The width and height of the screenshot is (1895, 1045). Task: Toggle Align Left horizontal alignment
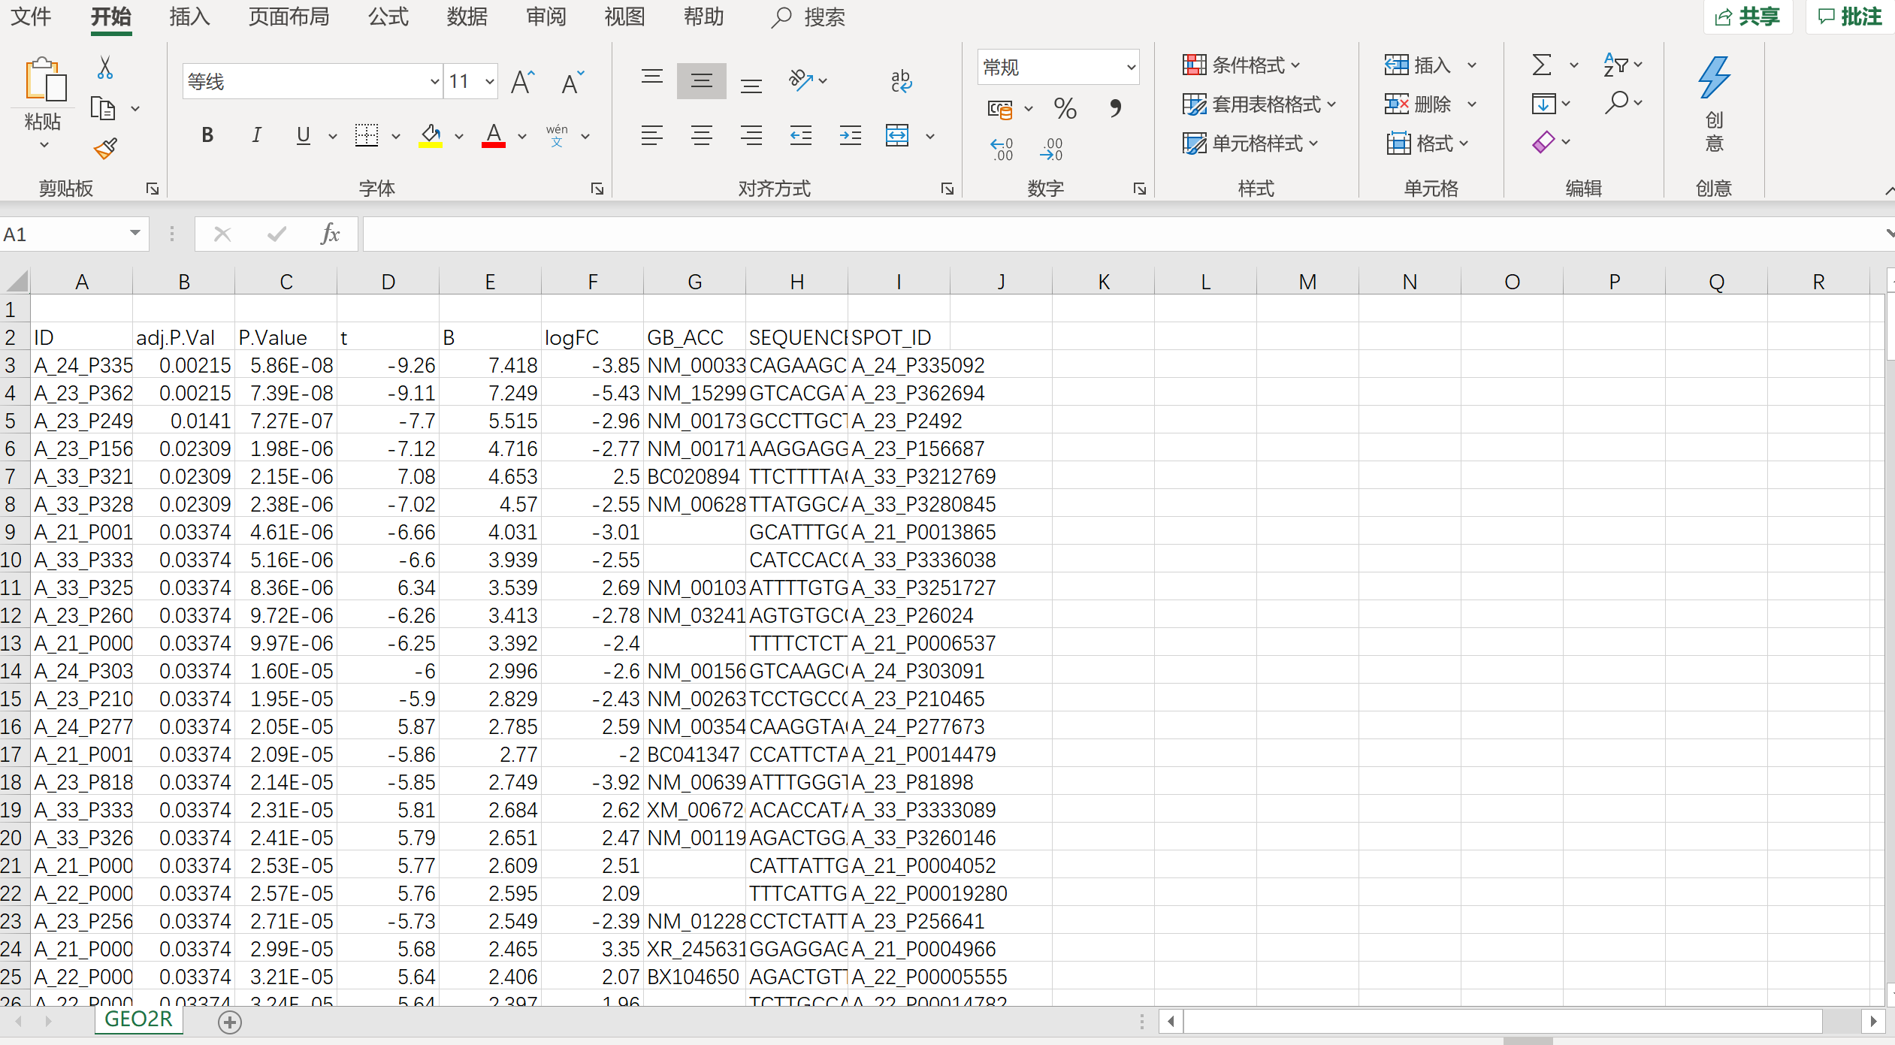(651, 135)
